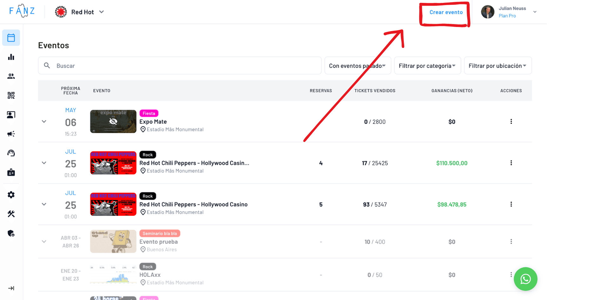Click the hidden Expo Mate thumbnail
This screenshot has width=600, height=300.
pos(113,122)
